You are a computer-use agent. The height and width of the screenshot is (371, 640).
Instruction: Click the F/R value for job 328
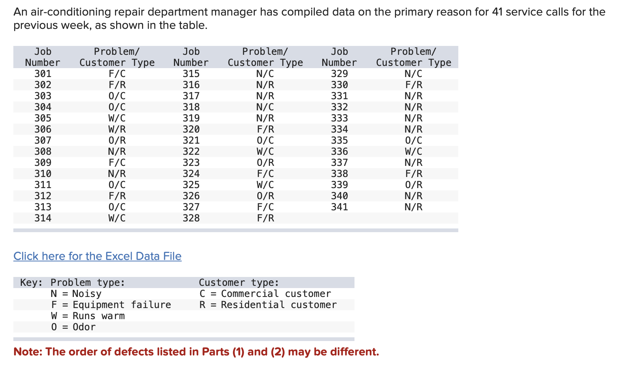(x=265, y=218)
